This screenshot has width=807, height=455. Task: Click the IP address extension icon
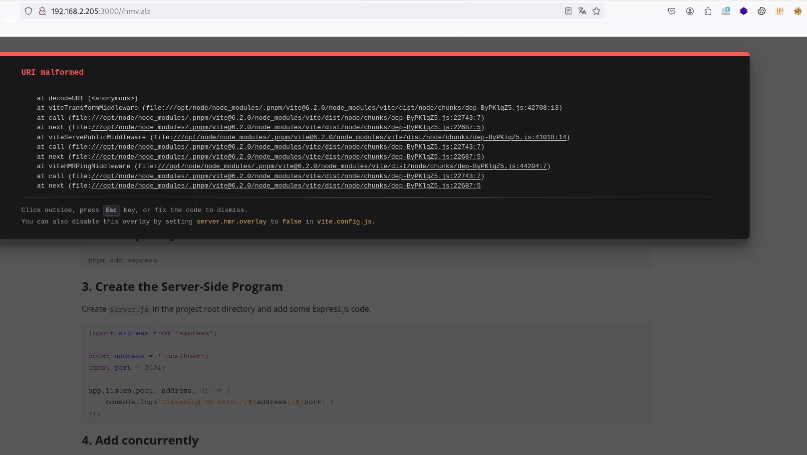(x=779, y=11)
